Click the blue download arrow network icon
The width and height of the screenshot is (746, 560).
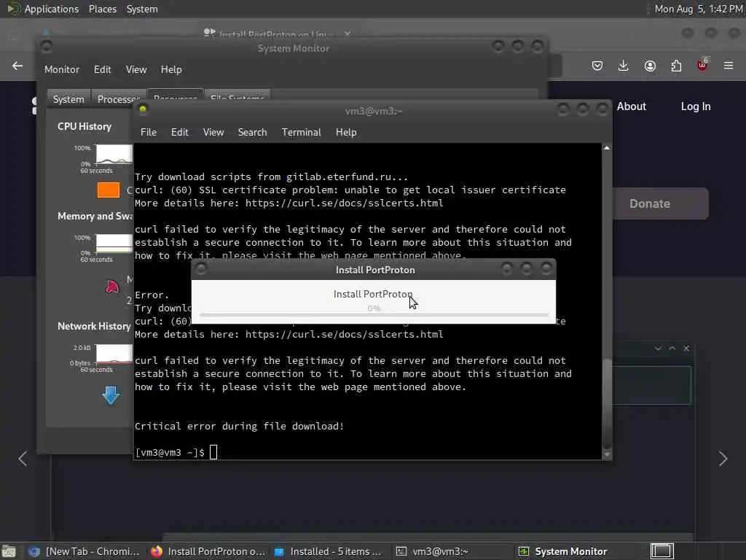click(x=111, y=395)
